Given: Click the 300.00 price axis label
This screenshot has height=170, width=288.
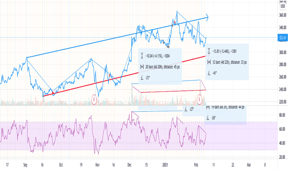Looking at the screenshot, I should [282, 53].
